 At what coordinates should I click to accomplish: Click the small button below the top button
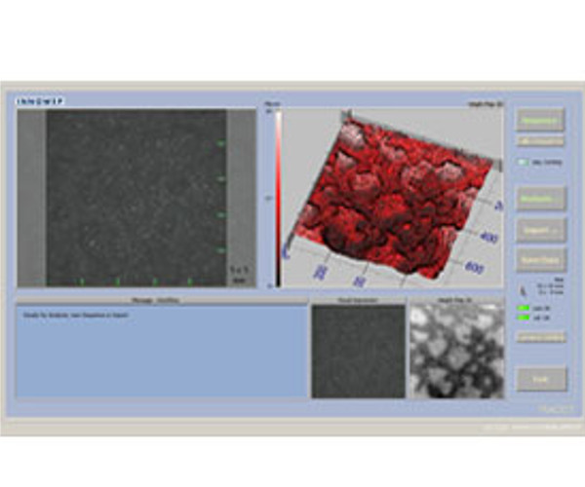click(x=539, y=142)
